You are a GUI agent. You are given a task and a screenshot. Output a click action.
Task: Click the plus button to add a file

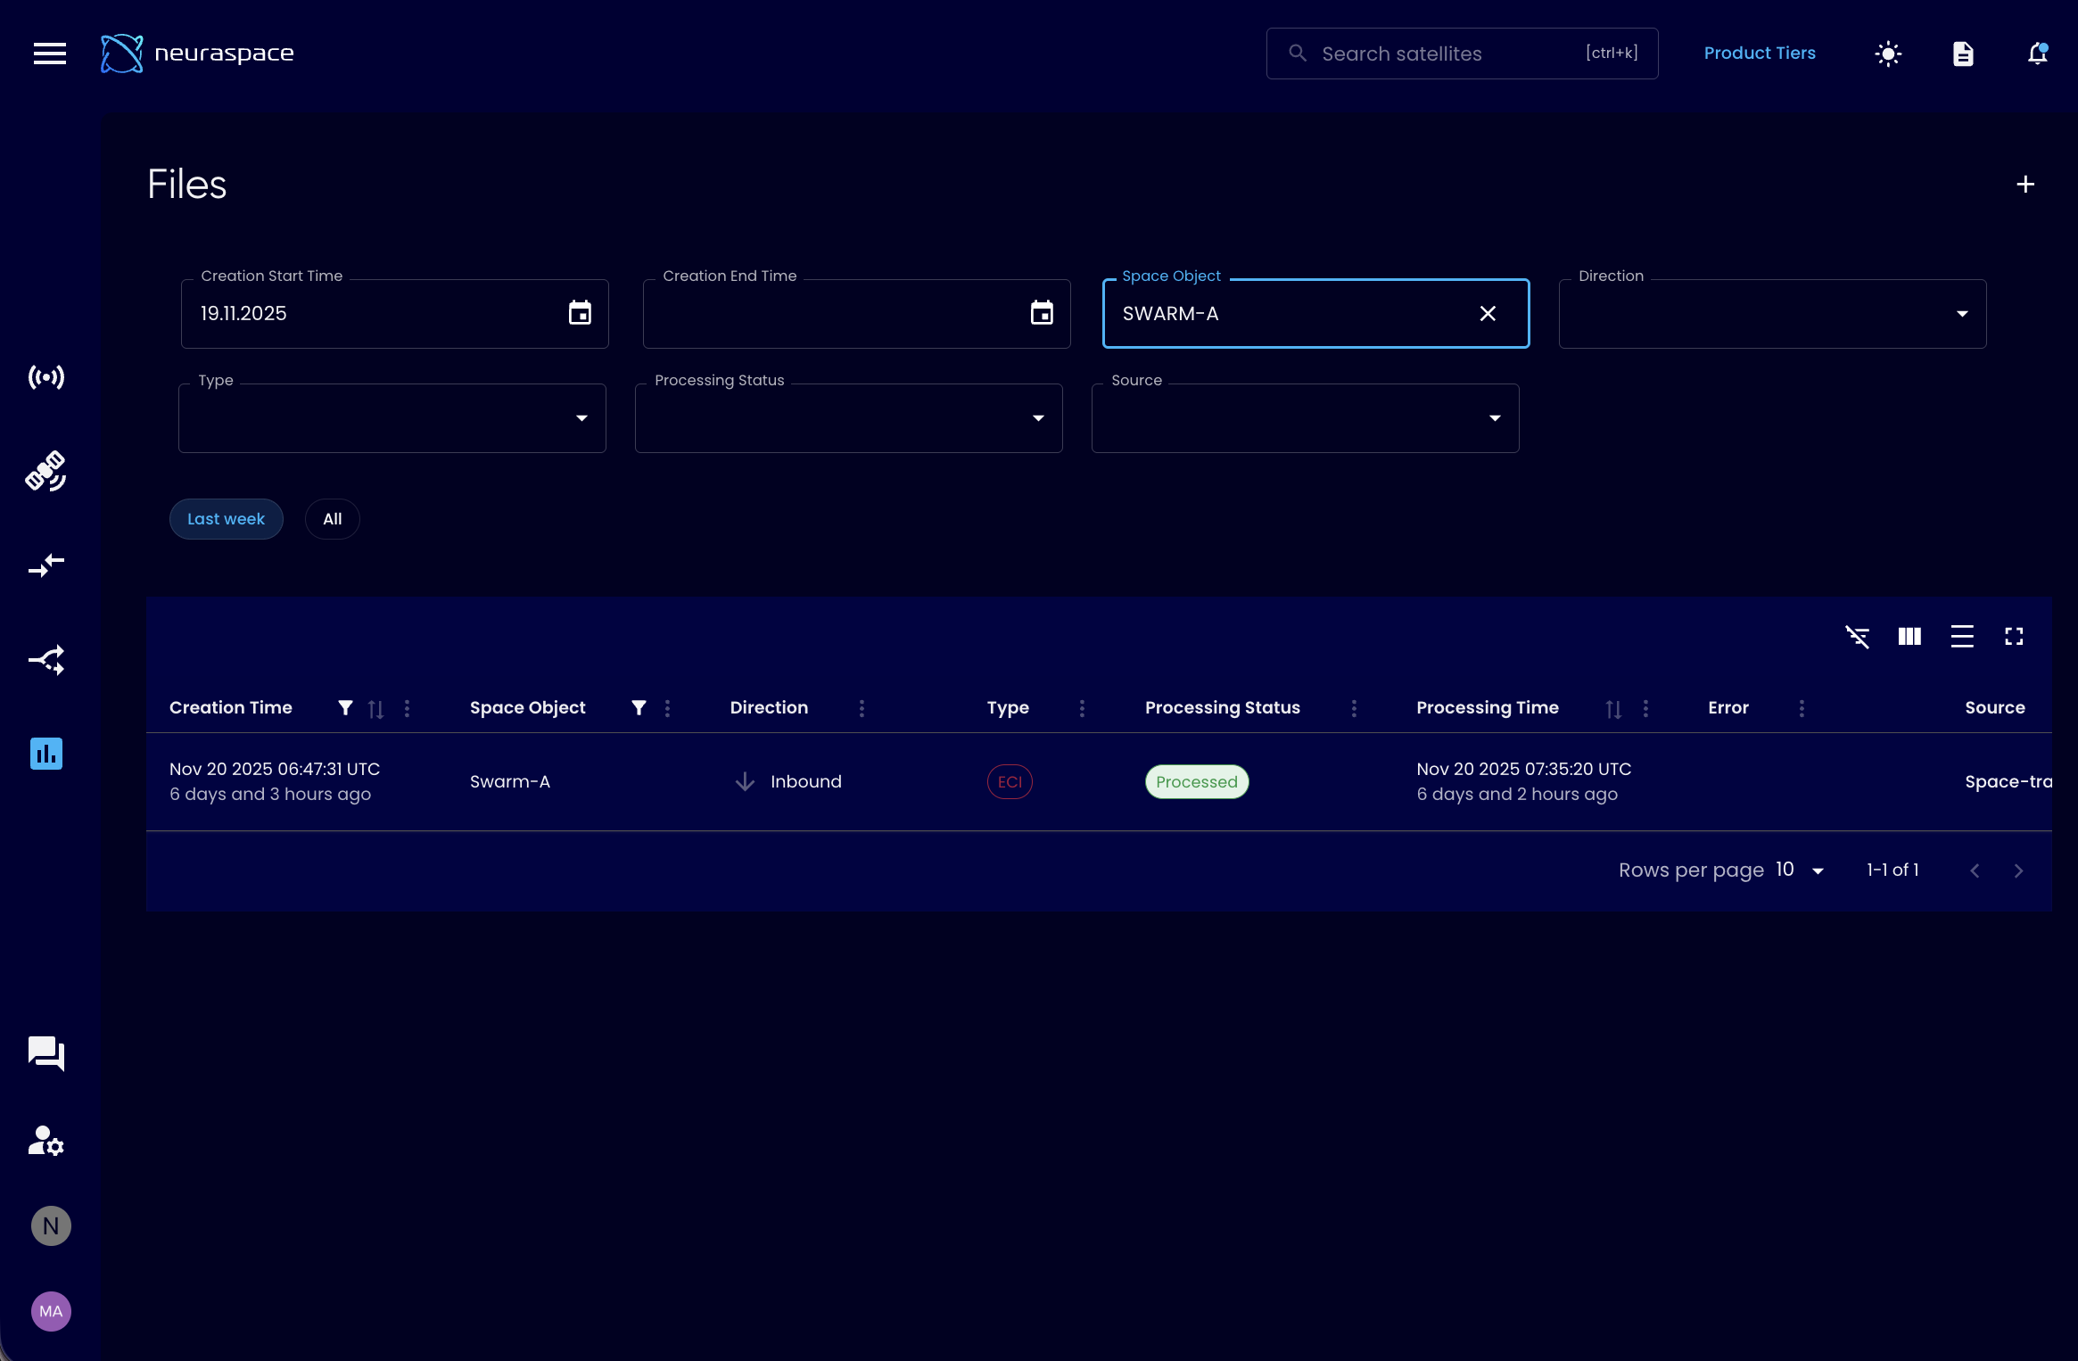coord(2025,185)
